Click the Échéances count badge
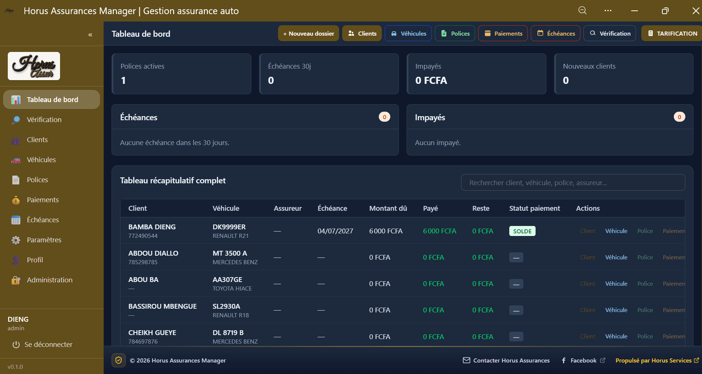The height and width of the screenshot is (374, 702). [x=384, y=117]
